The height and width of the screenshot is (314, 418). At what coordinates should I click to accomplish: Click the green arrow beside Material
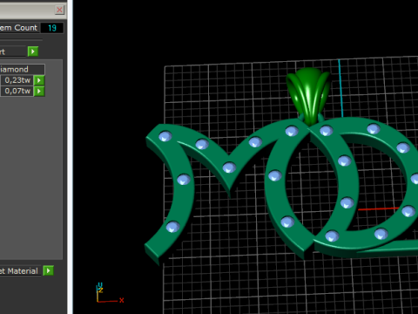48,270
